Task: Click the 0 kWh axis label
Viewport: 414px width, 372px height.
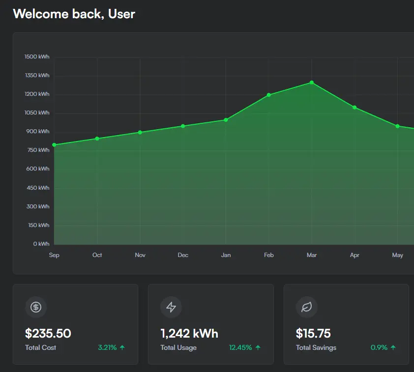Action: (x=41, y=244)
